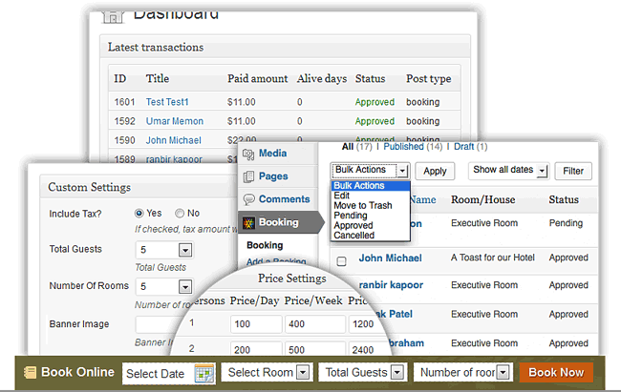
Task: Click Price/Week field showing 500
Action: (x=315, y=349)
